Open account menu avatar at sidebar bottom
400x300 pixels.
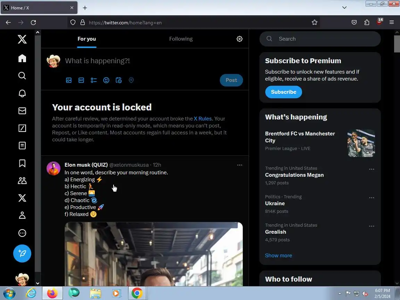22,280
